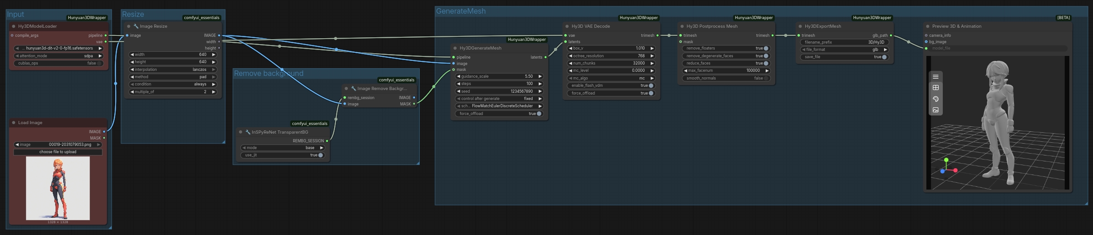Click choose file to upload button
Image resolution: width=1093 pixels, height=235 pixels.
click(x=58, y=152)
